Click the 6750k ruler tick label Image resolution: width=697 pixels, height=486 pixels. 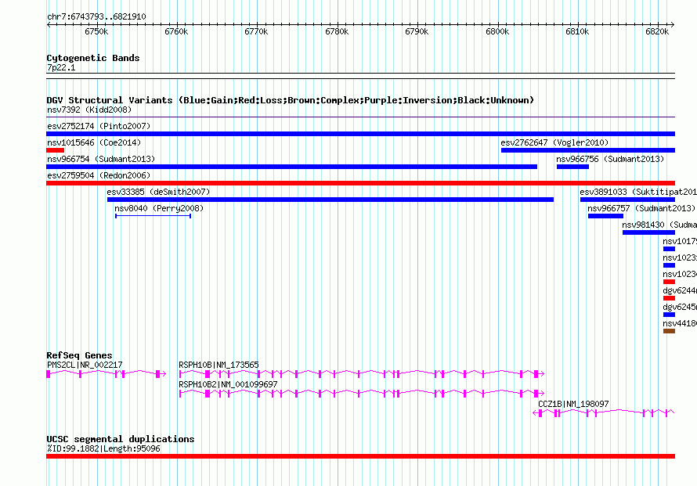coord(96,31)
